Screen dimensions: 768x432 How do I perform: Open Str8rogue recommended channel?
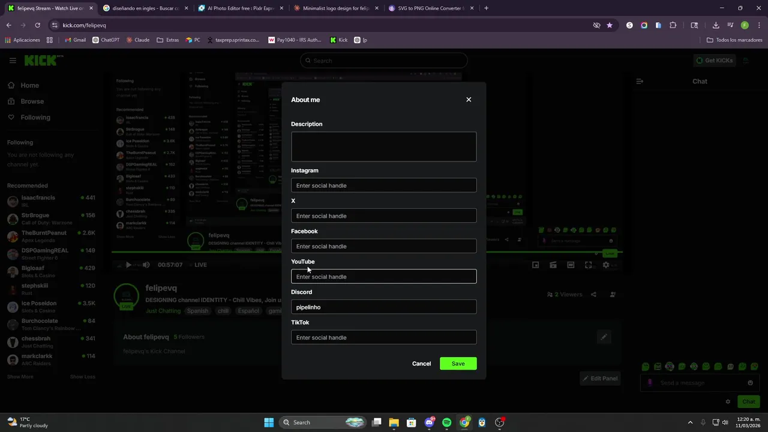[51, 218]
